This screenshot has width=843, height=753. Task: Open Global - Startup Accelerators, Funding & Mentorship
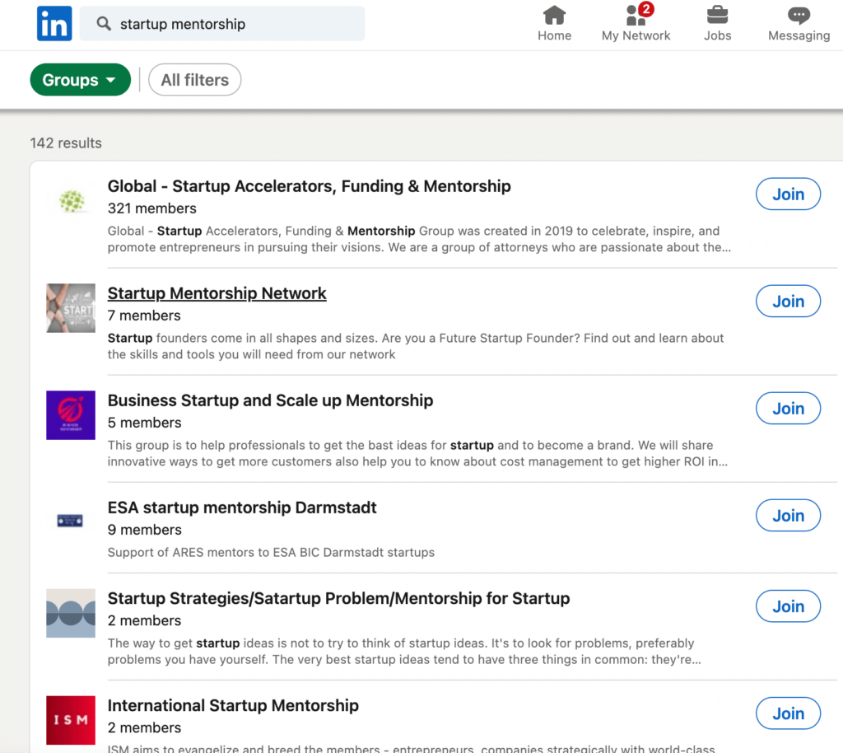[x=309, y=186]
